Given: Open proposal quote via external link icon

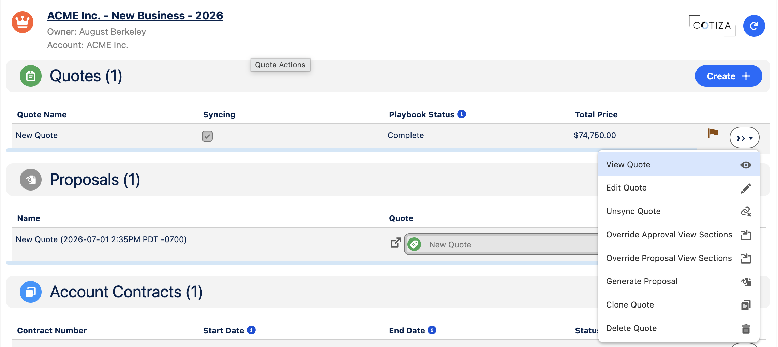Looking at the screenshot, I should tap(395, 243).
